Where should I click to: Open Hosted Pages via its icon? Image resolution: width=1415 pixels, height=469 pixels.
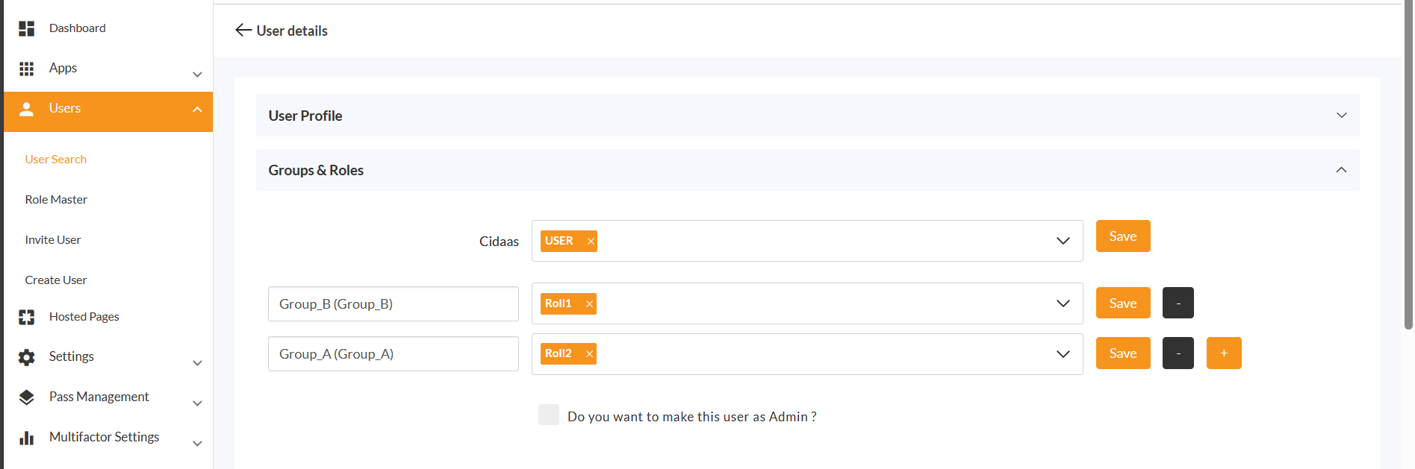pos(26,316)
